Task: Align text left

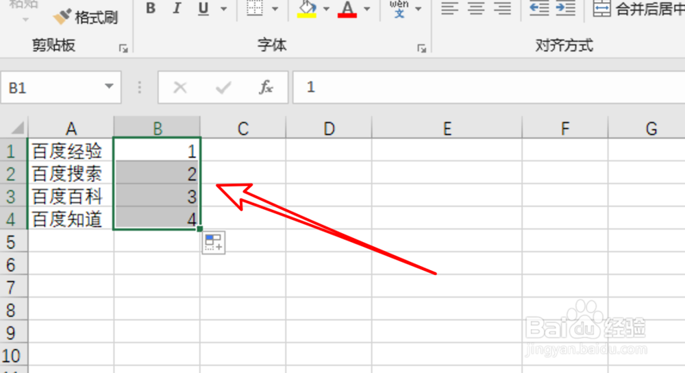Action: [x=449, y=8]
